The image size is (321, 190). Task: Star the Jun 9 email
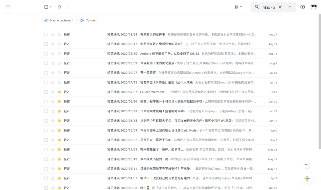(53, 130)
